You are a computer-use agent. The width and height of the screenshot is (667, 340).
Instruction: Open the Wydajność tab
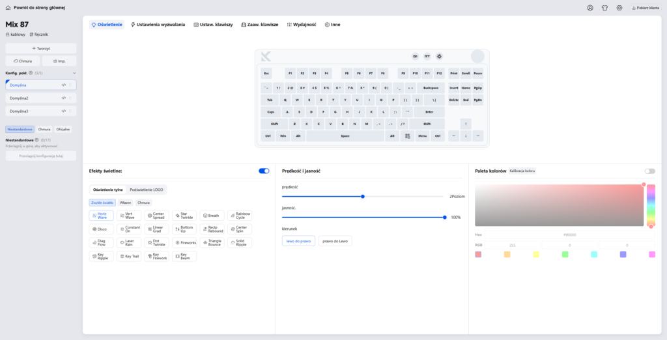pos(302,25)
